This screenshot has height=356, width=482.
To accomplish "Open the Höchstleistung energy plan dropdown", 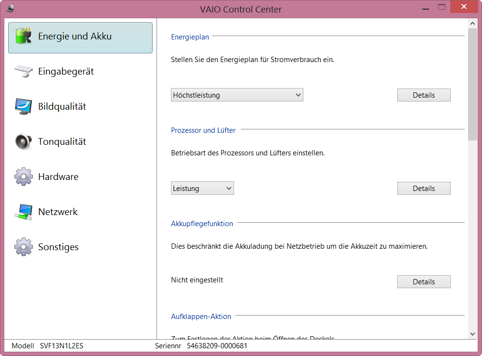I will [237, 95].
